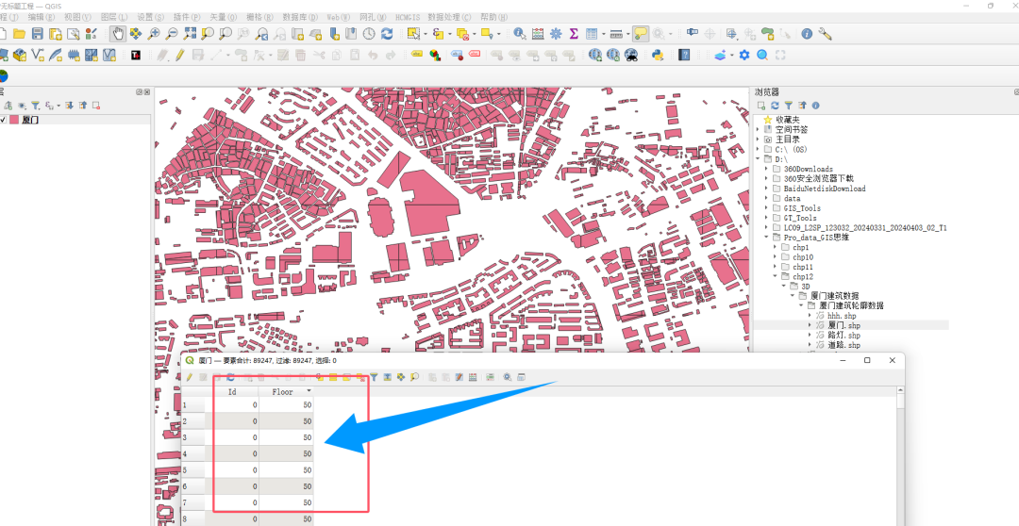Click filter icon in Browser panel
Screen dimensions: 1019x526
point(788,106)
